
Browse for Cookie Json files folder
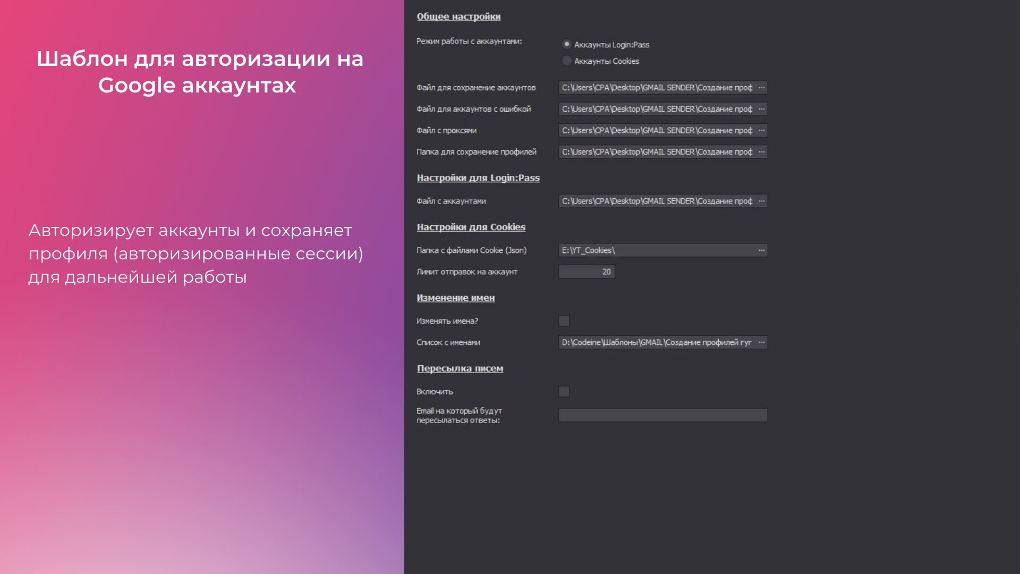(x=761, y=250)
